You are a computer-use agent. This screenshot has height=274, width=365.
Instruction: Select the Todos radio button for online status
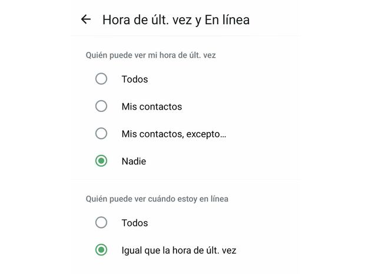click(x=101, y=223)
